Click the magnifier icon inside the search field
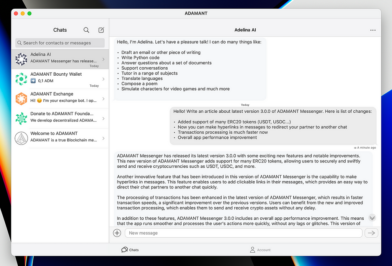This screenshot has height=266, width=392. (19, 43)
